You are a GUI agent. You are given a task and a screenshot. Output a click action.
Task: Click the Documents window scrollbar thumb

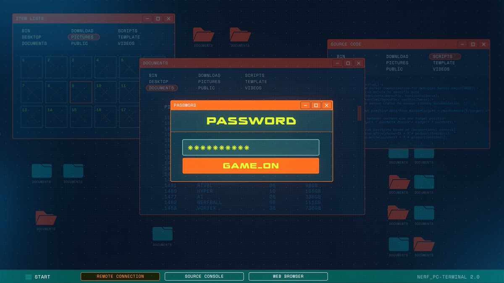point(359,113)
